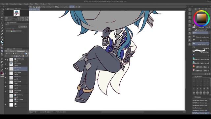Hide Layer 9 with its eye icon
This screenshot has height=119, width=211.
coord(6,78)
